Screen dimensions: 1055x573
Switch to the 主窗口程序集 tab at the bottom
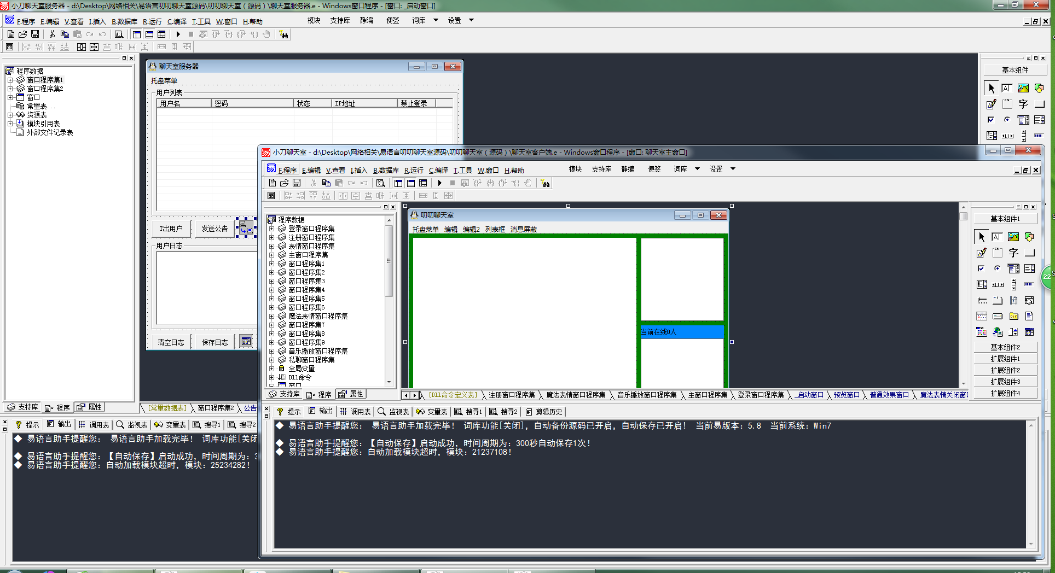pos(708,395)
